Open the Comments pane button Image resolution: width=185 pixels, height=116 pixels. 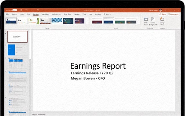[173, 14]
